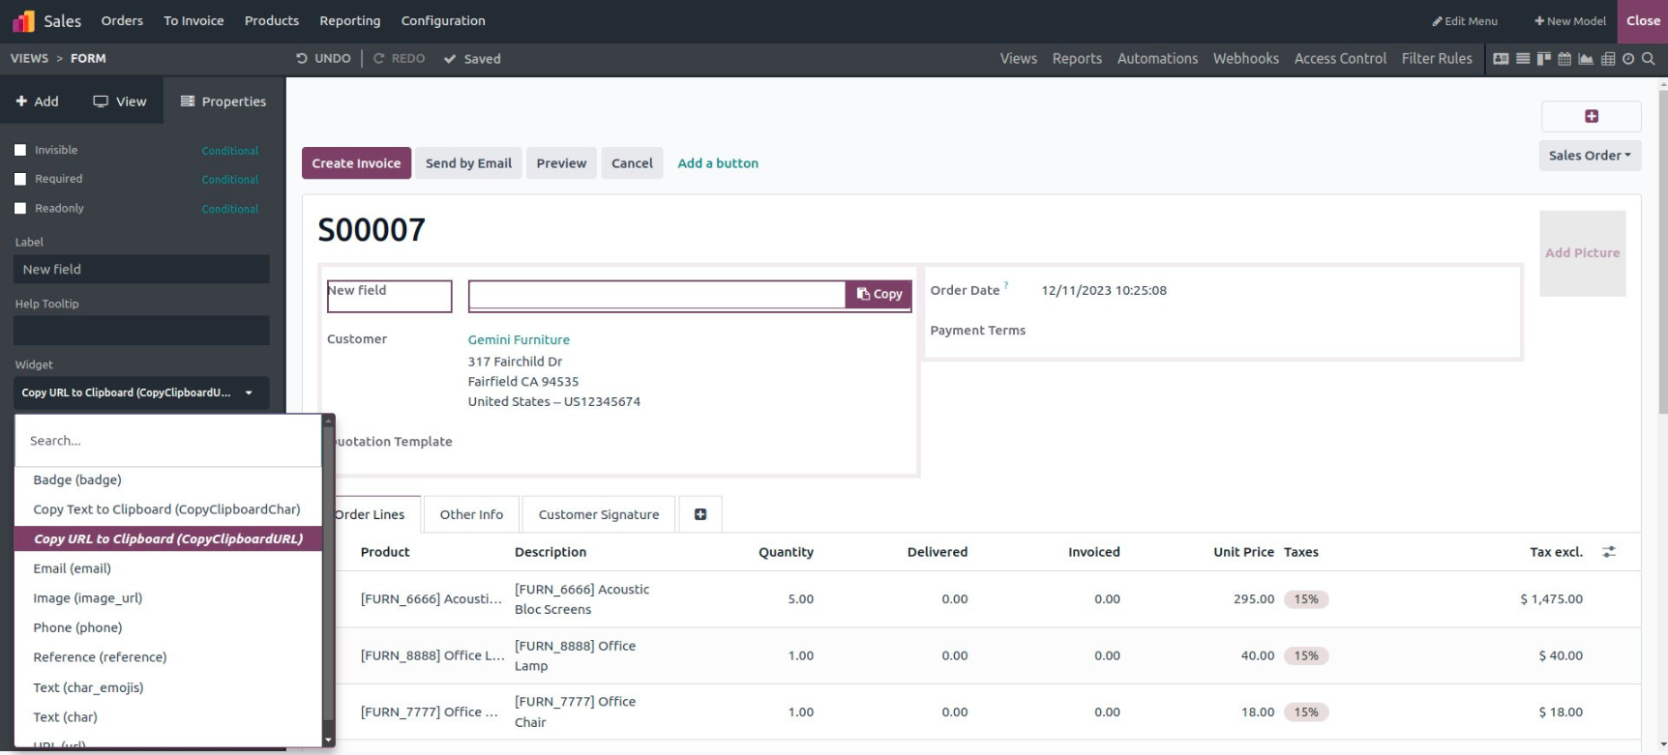Click the plus icon to add a tab
Screen dimensions: 1668x755
[x=700, y=514]
